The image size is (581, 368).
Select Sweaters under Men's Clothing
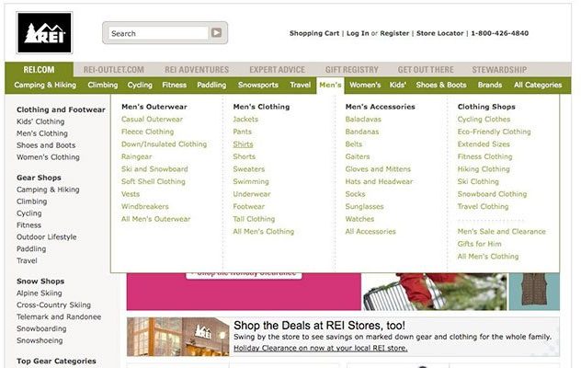(248, 168)
